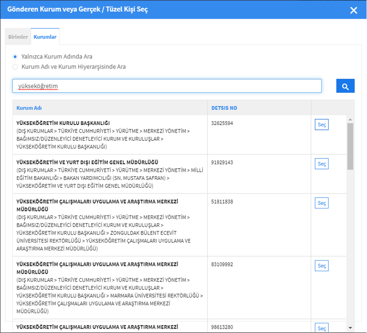Focus the yükseköğretim search field
Image resolution: width=367 pixels, height=333 pixels.
(167, 86)
